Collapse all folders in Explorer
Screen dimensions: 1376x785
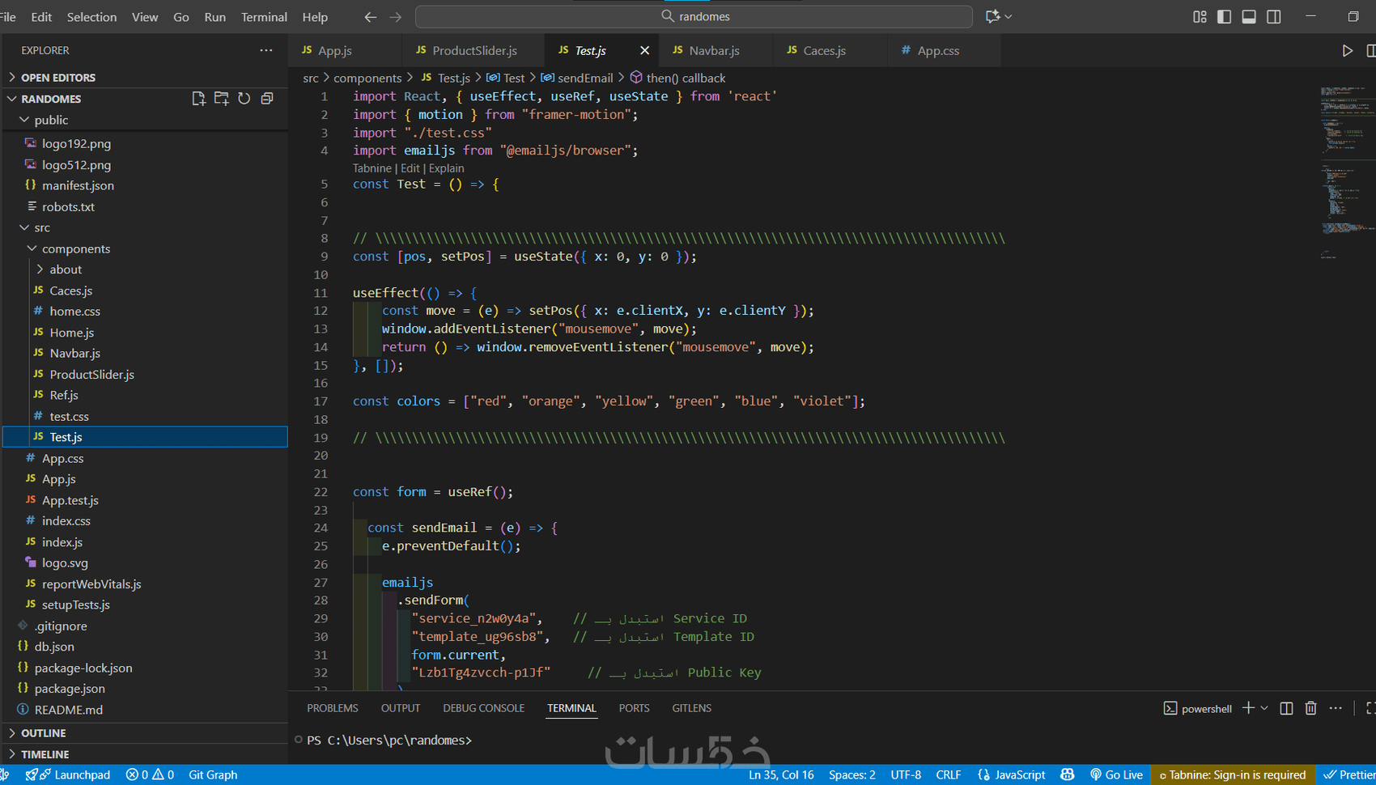coord(266,99)
